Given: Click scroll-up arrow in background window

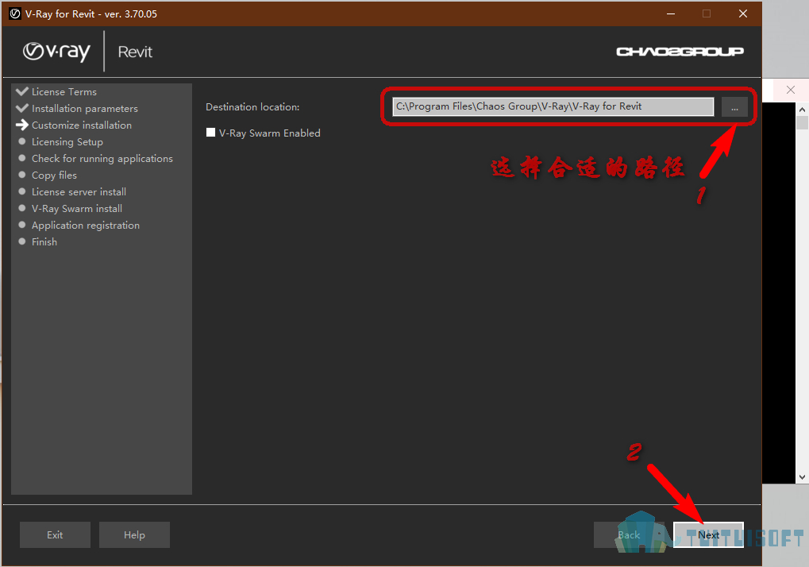Looking at the screenshot, I should [802, 110].
